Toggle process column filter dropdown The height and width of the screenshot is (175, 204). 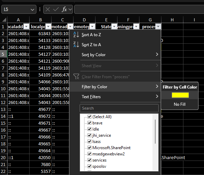[158, 27]
